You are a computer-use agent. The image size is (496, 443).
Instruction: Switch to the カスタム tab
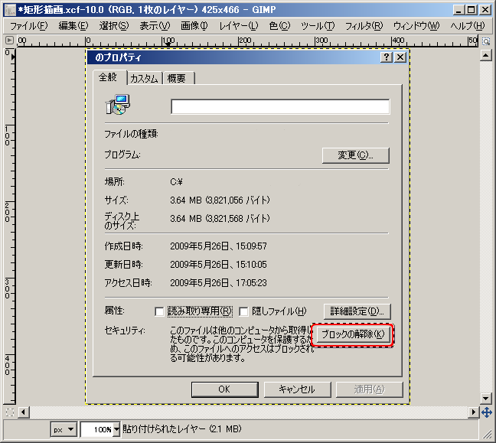click(144, 78)
